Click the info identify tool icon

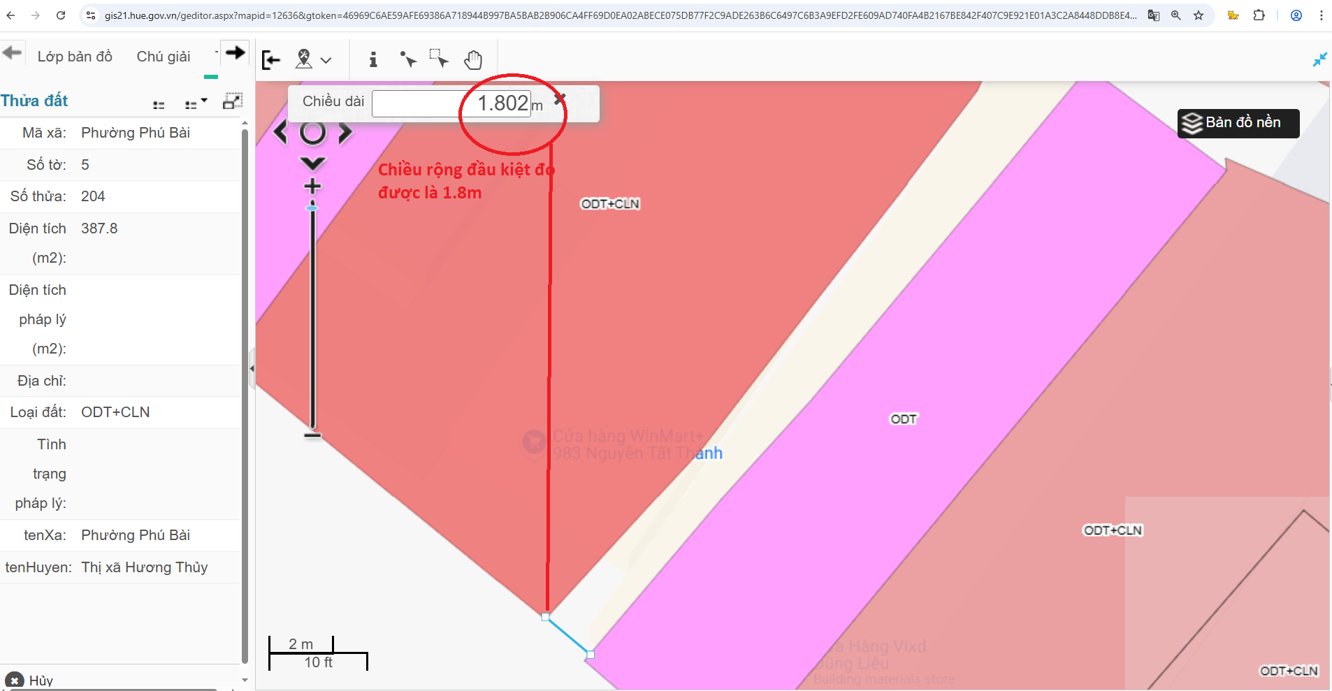pyautogui.click(x=373, y=60)
